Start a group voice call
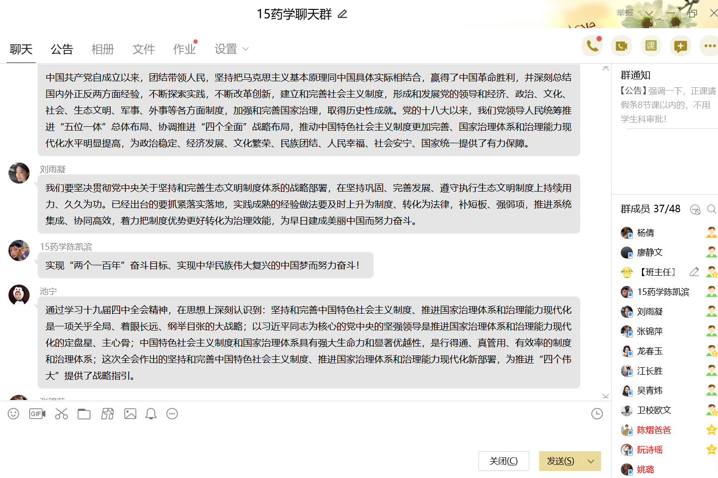Screen dimensions: 718x478 click(592, 46)
